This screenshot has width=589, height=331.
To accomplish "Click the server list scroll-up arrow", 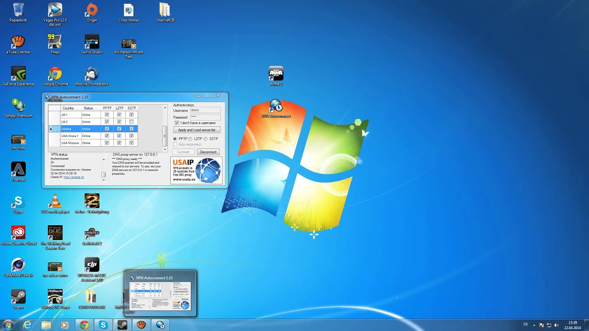I will tap(165, 108).
